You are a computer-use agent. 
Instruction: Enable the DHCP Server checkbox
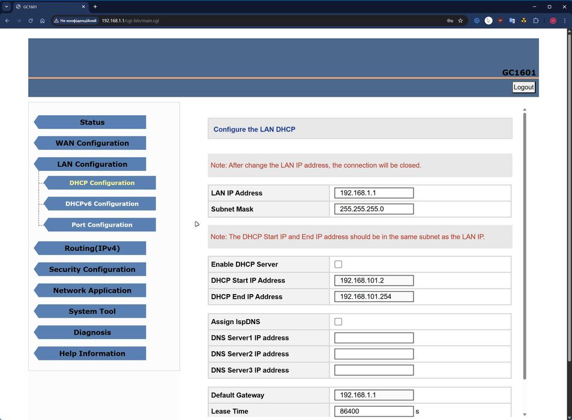tap(338, 265)
